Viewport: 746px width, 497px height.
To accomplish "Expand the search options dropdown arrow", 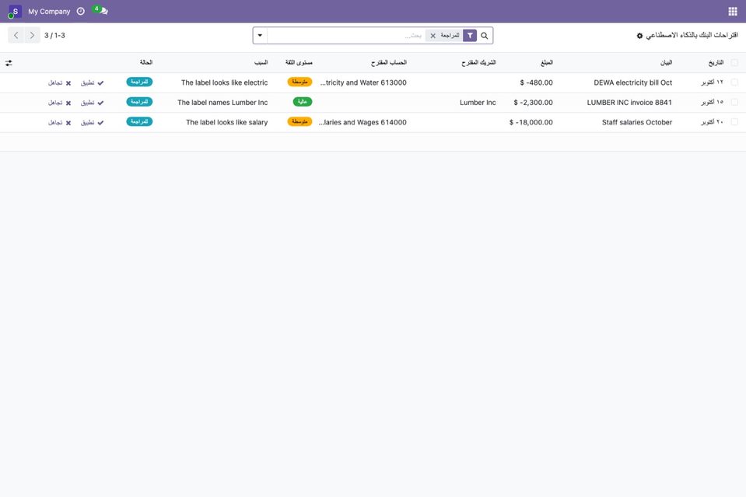I will (x=260, y=36).
